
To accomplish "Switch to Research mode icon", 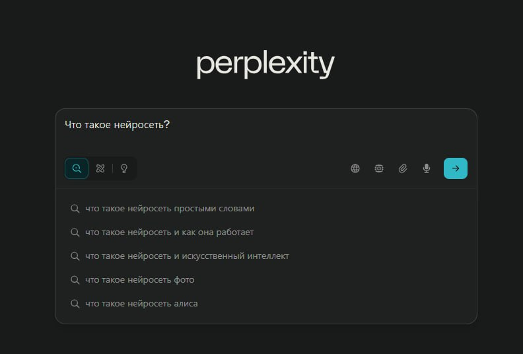I will pos(100,168).
